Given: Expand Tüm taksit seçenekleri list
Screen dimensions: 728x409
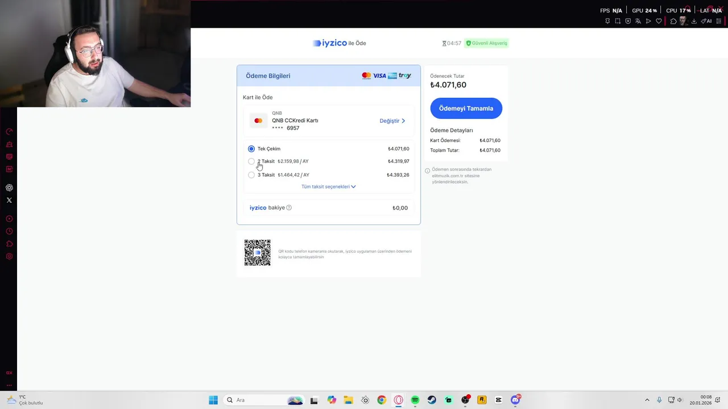Looking at the screenshot, I should [329, 186].
